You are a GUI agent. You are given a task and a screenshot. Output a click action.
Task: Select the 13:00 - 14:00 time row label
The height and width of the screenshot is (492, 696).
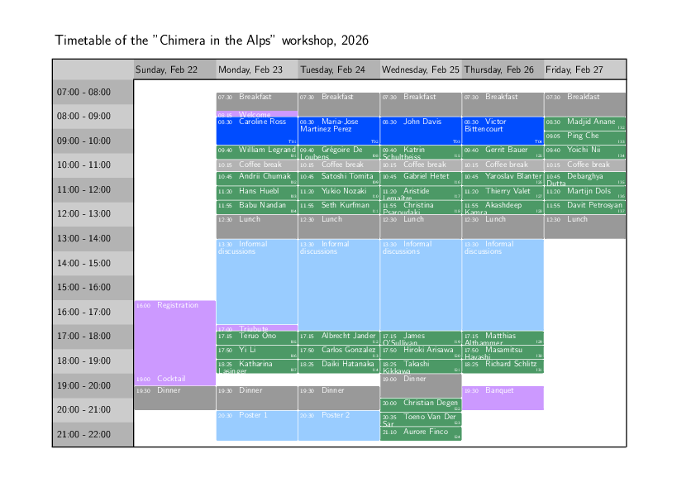point(92,238)
